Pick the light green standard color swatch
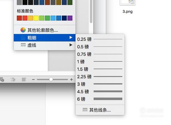The image size is (171, 125). [42, 18]
